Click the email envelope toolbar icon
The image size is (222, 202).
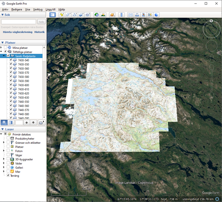click(131, 15)
